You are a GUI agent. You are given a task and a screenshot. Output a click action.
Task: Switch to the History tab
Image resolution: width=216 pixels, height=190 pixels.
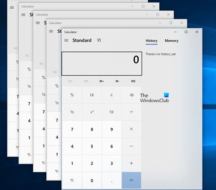click(152, 41)
